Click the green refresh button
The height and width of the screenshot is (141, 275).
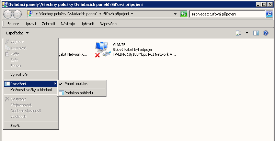click(184, 14)
